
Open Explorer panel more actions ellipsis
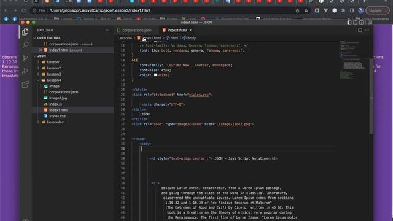coord(107,30)
